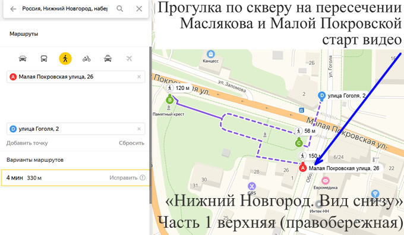Screen dimensions: 404x235
Task: Click the Сбросить button
Action: click(131, 143)
